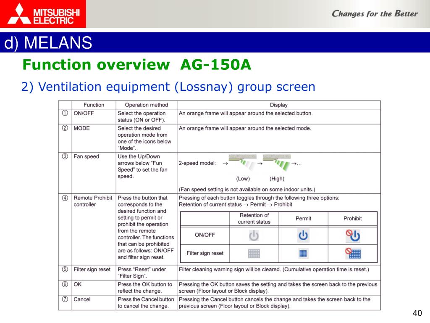
Task: Click the blue Filter sign reset Permit icon
Action: pos(303,253)
